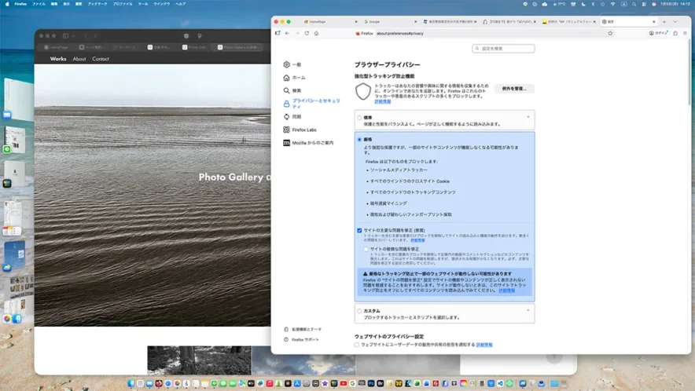Open Firefox Labs in the sidebar
This screenshot has width=695, height=391.
point(303,130)
